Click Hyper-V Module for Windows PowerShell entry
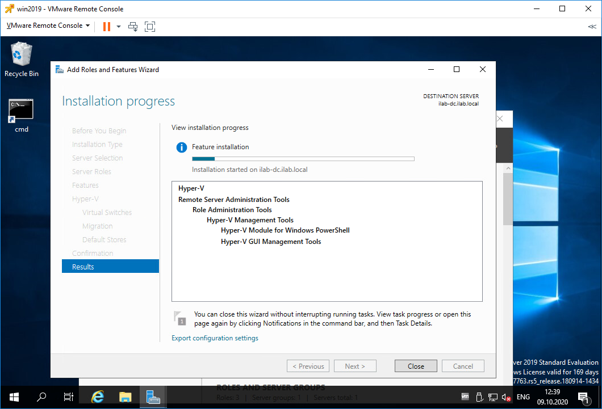This screenshot has width=602, height=409. click(x=285, y=230)
